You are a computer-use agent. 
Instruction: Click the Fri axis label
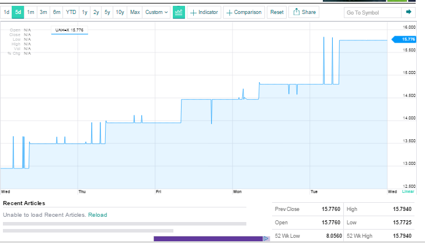pyautogui.click(x=159, y=192)
